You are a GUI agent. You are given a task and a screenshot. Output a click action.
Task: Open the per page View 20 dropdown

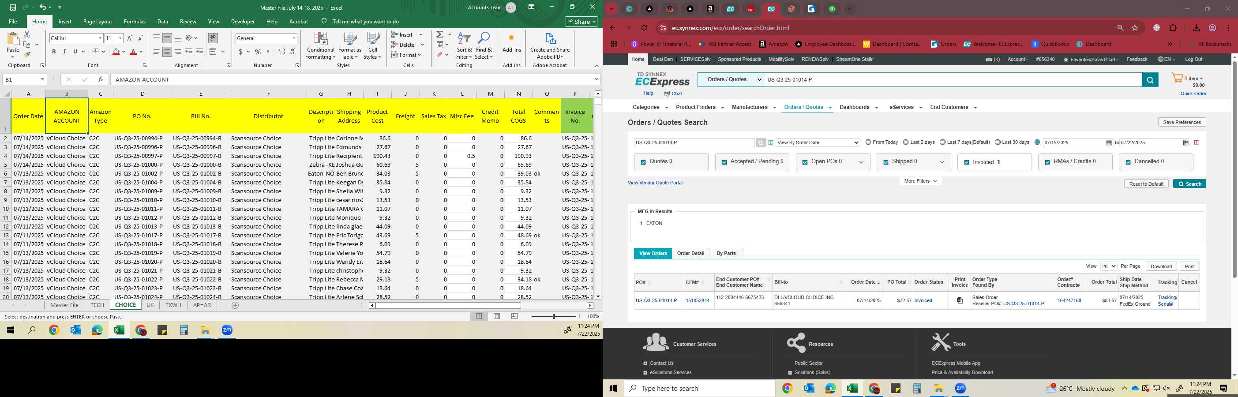coord(1109,266)
